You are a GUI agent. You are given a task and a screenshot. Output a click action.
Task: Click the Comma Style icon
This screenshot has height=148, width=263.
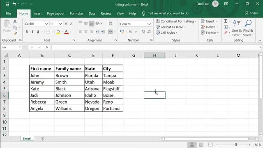(136, 32)
